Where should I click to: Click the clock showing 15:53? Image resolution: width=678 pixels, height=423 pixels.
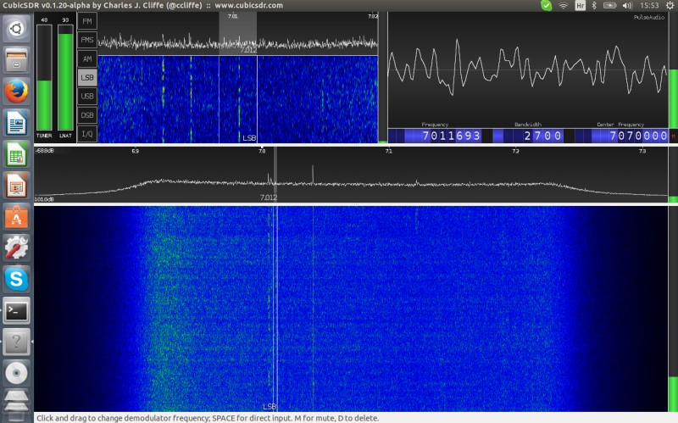(x=649, y=6)
